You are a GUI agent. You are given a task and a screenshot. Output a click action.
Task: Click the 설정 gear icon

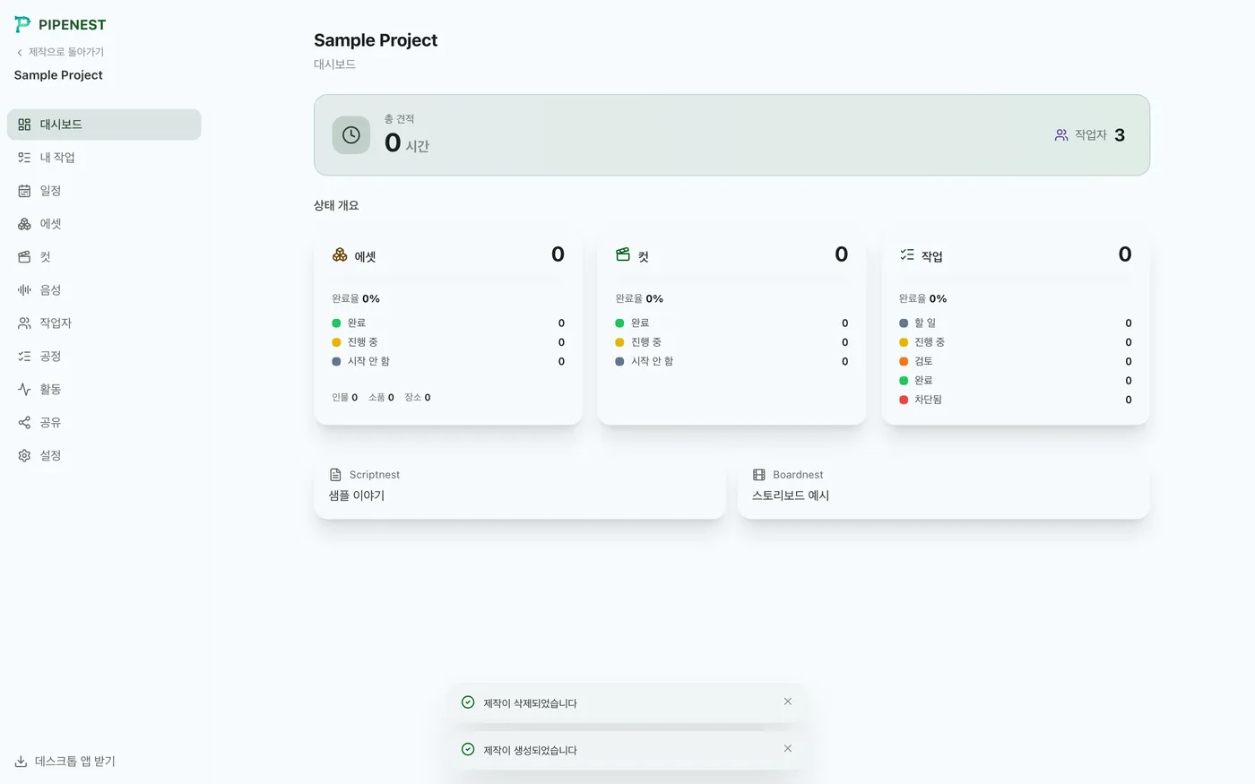point(24,456)
